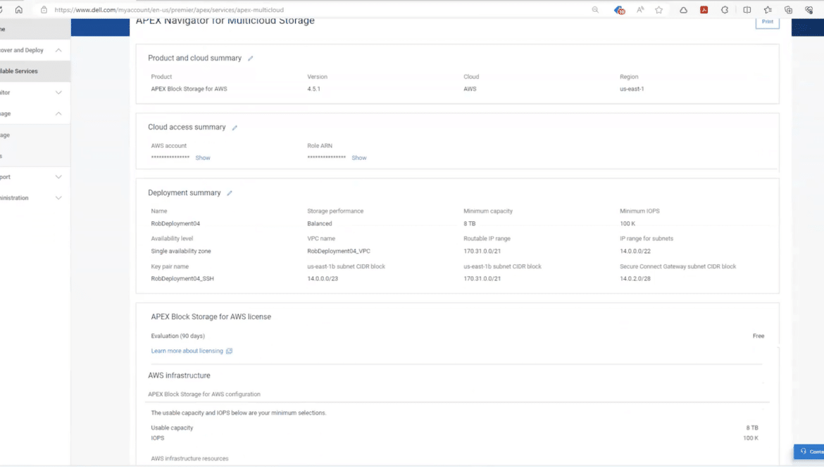Click the region value us-east-1
This screenshot has height=467, width=824.
pos(632,89)
